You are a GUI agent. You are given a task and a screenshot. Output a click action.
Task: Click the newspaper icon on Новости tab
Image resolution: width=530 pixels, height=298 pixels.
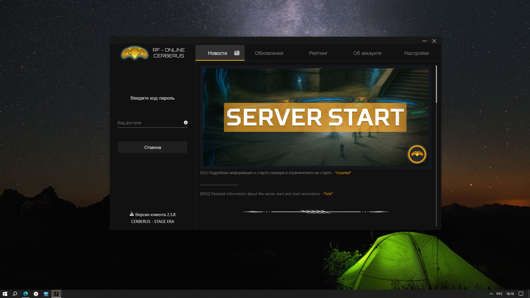(237, 53)
